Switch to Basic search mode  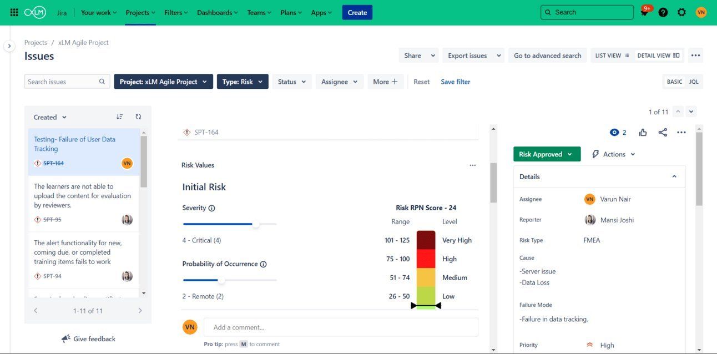coord(674,82)
